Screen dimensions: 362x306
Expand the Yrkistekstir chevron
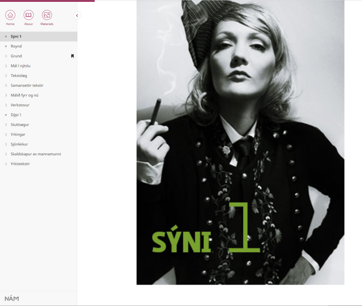(x=6, y=164)
